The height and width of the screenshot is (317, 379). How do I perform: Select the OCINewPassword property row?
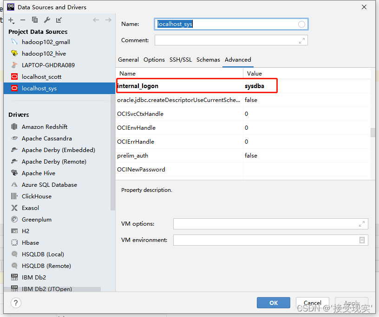coord(243,170)
